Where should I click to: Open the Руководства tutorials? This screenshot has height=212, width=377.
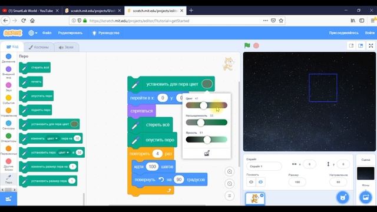point(106,33)
